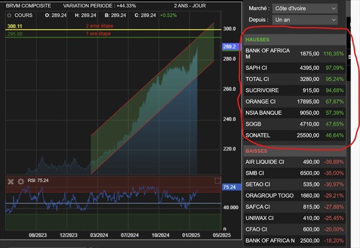Image resolution: width=360 pixels, height=248 pixels.
Task: Select the UNIWAX CI row
Action: click(x=295, y=218)
